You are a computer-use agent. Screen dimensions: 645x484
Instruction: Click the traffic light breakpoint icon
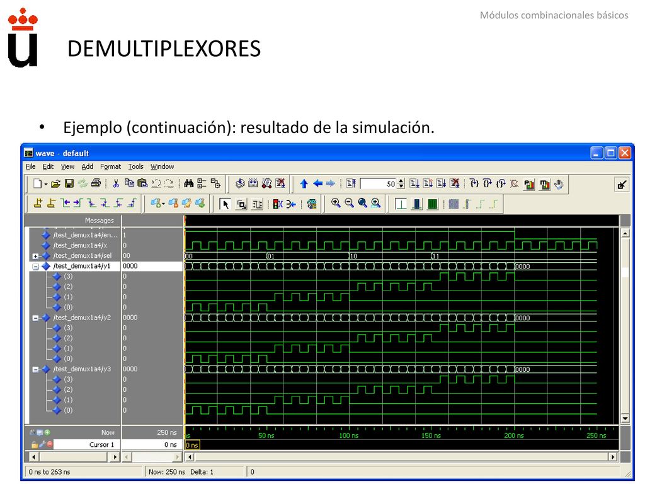point(278,204)
